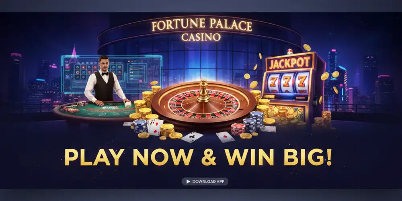Viewport: 402px width, 201px height.
Task: Click the Jackpot sign on slot machine
Action: 290,62
